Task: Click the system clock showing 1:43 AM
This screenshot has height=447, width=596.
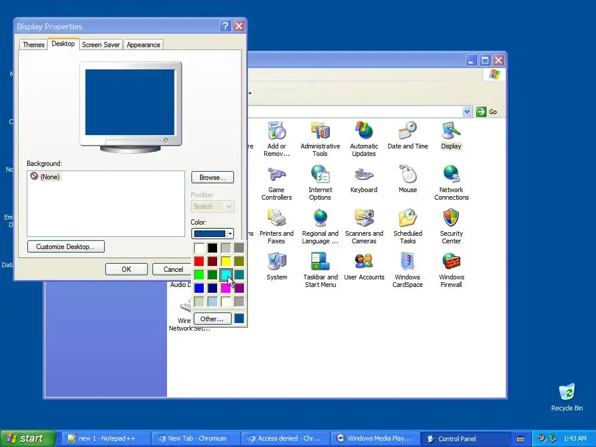Action: 575,438
